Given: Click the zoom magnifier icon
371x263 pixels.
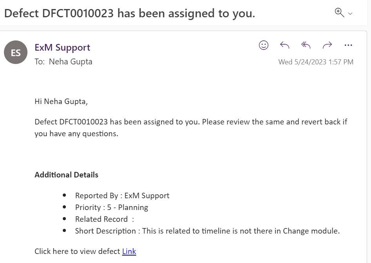Looking at the screenshot, I should tap(339, 13).
